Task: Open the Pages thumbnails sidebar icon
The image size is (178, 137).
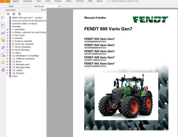Action: click(3, 26)
